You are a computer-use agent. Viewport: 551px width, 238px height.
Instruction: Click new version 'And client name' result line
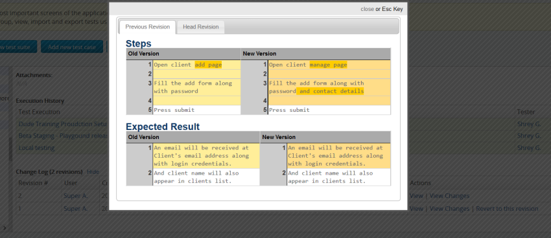331,177
